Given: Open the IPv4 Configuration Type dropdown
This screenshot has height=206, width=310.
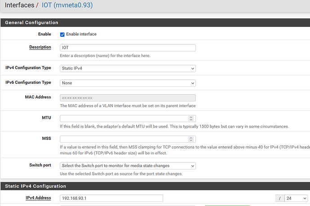Looking at the screenshot, I should (x=128, y=68).
